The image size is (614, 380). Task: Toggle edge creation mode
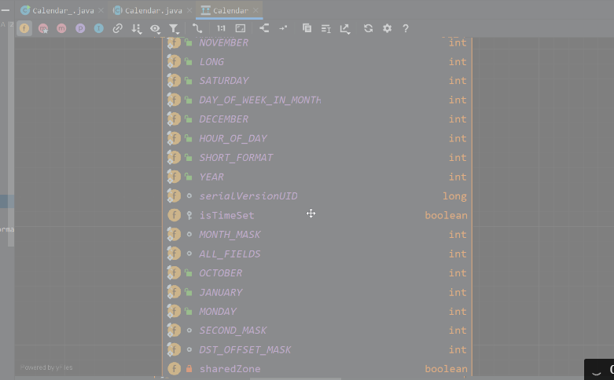tap(197, 28)
